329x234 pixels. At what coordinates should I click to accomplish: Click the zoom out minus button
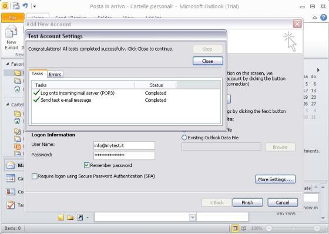coord(269,228)
